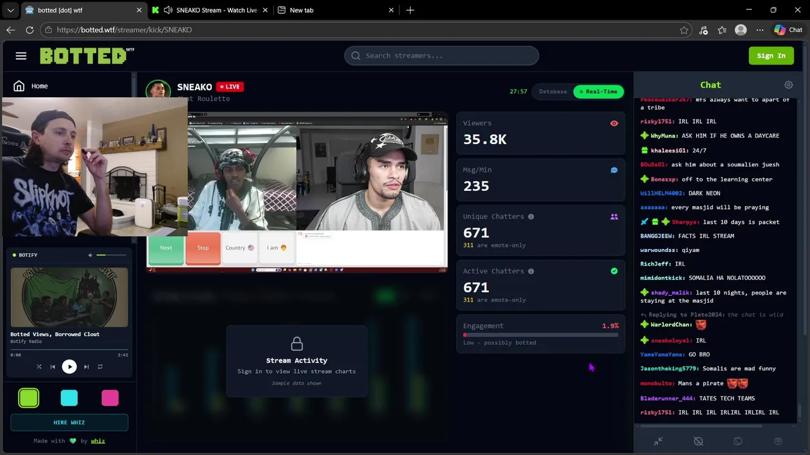Open browser settings ellipsis menu
Image resolution: width=810 pixels, height=455 pixels.
pyautogui.click(x=760, y=30)
